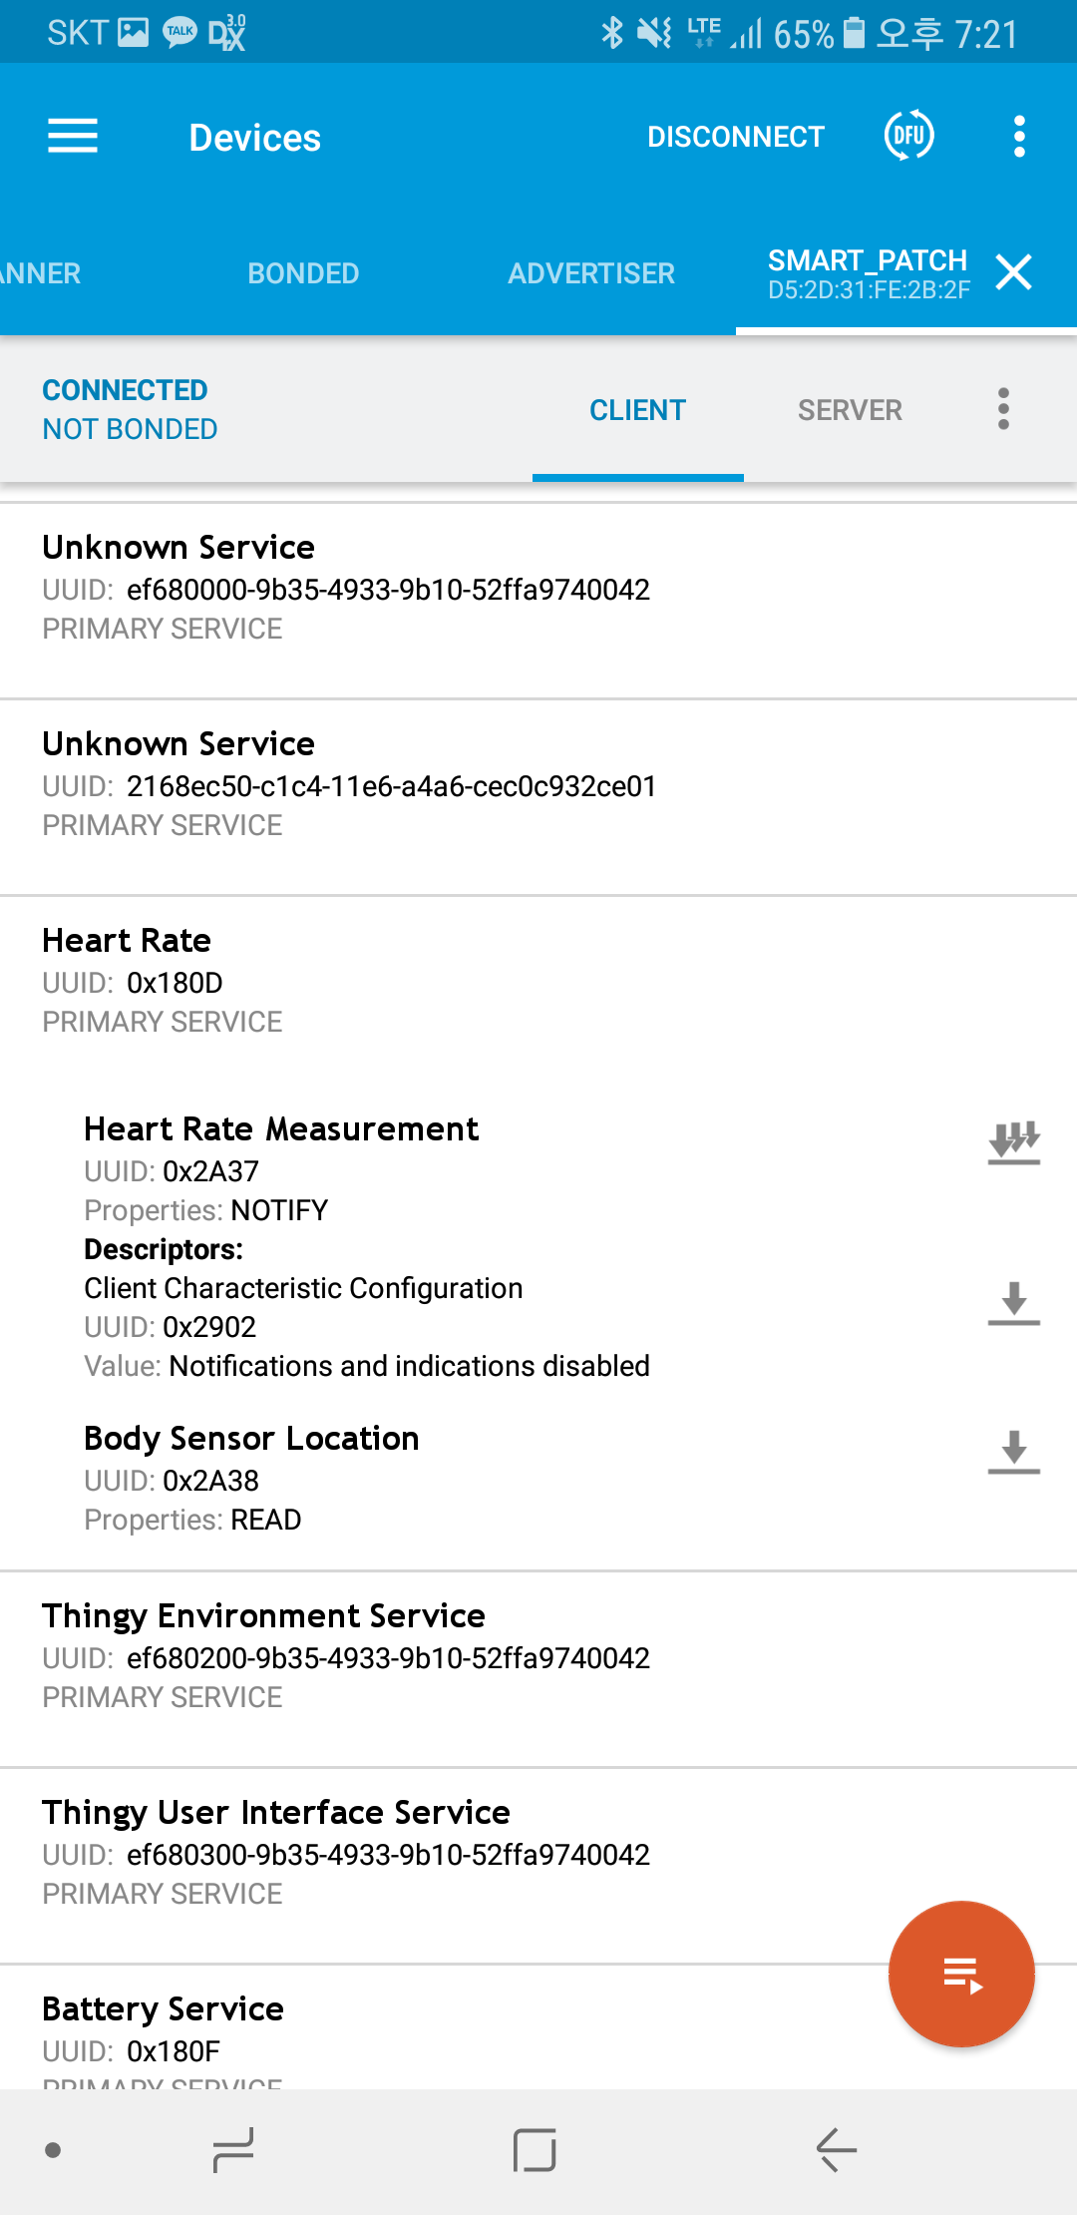The image size is (1077, 2215).
Task: Switch to the SERVER tab
Action: click(850, 410)
